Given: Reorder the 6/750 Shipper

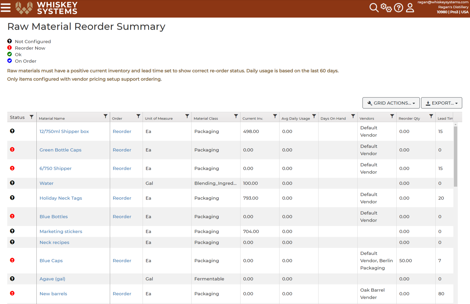Looking at the screenshot, I should tap(122, 169).
